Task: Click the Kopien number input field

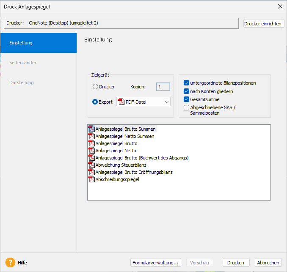Action: (163, 87)
